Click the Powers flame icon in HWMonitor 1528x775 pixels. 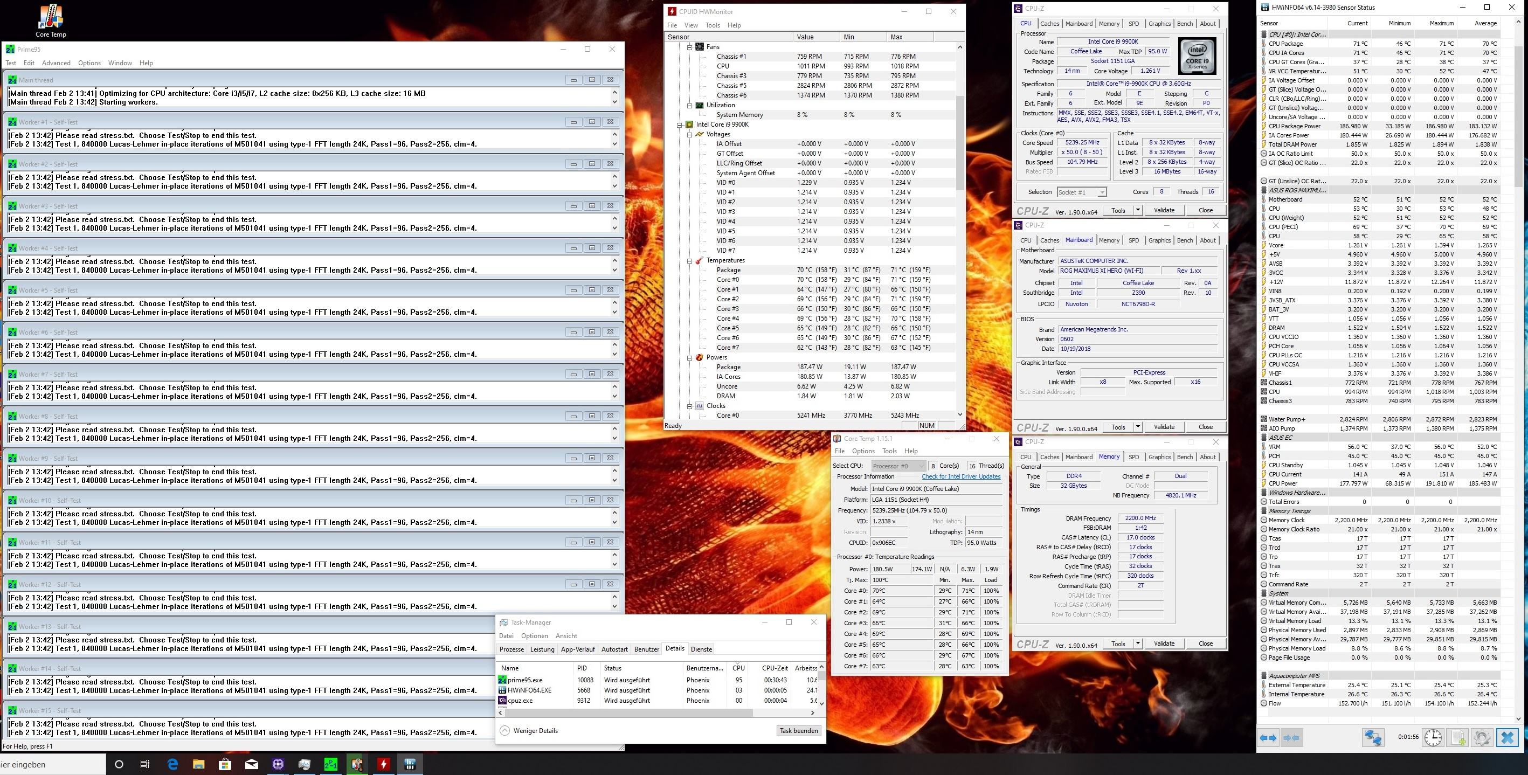[700, 357]
